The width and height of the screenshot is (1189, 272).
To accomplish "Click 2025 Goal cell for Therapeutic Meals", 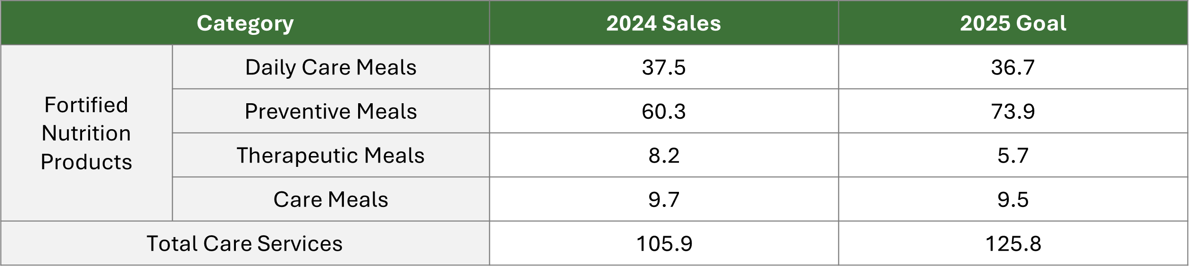I will tap(1013, 155).
